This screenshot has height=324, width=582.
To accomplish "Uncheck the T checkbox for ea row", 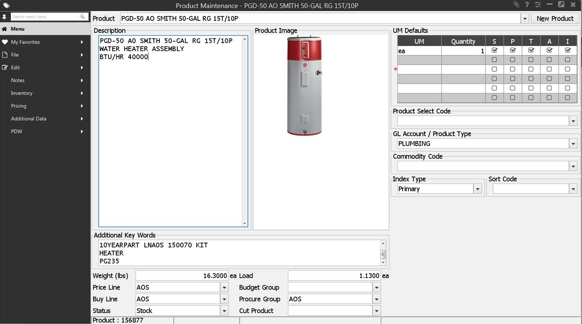I will click(x=531, y=50).
